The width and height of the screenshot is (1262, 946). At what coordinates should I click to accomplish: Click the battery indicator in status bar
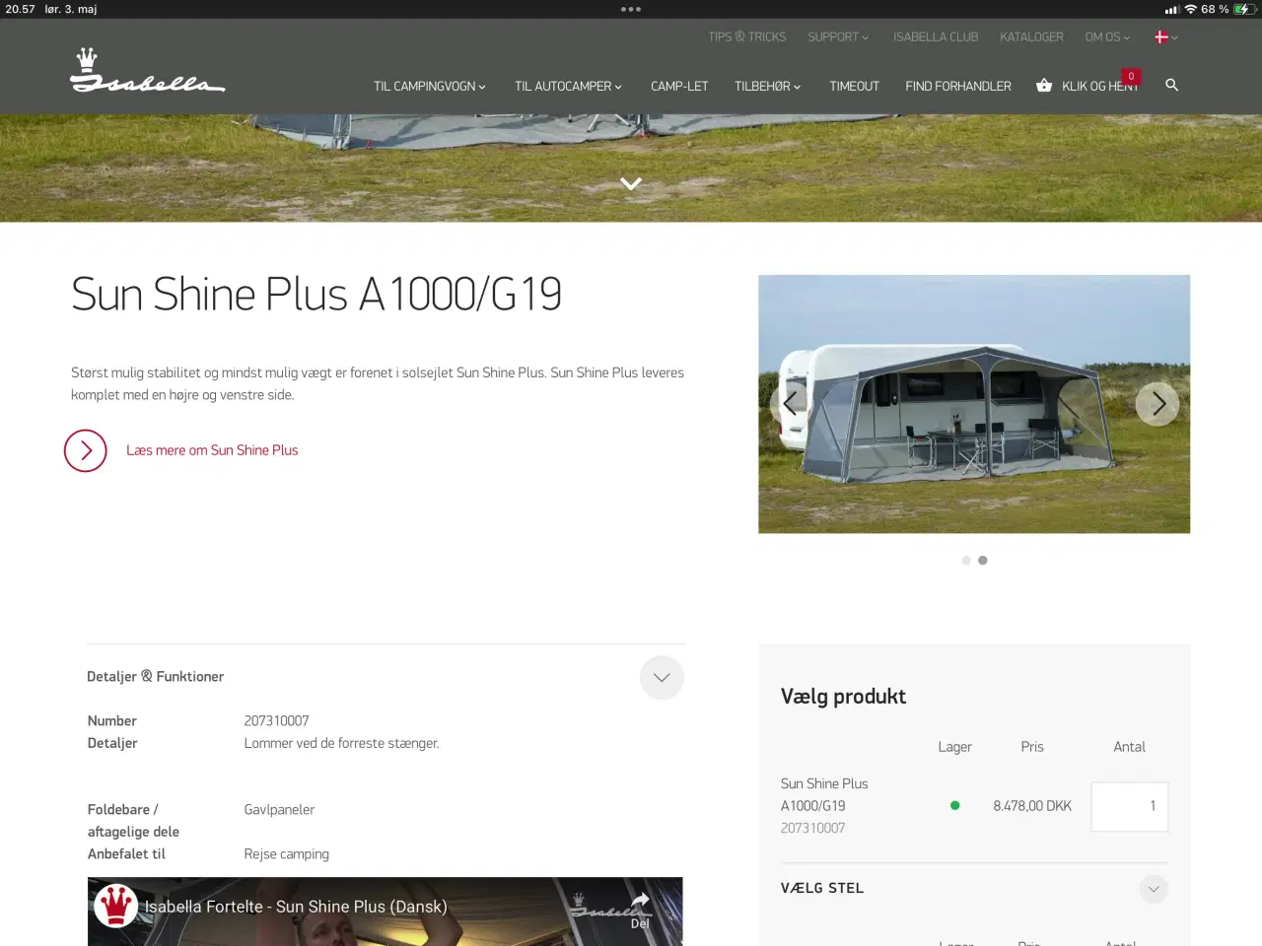[1244, 9]
